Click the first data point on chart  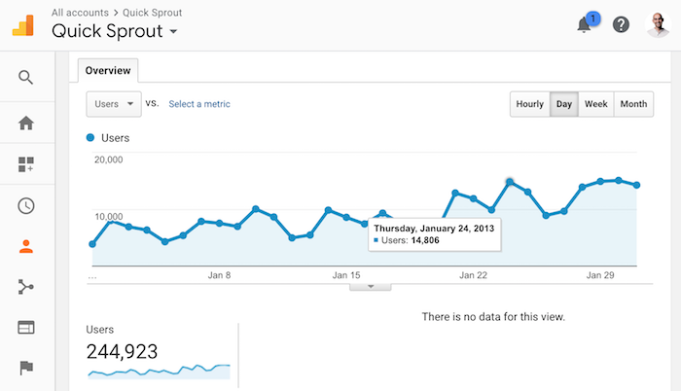pyautogui.click(x=92, y=244)
